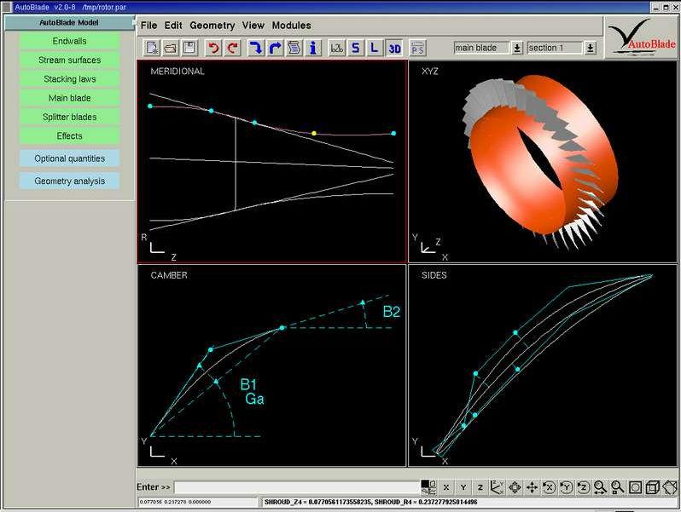
Task: Toggle the 3D view button
Action: (x=394, y=48)
